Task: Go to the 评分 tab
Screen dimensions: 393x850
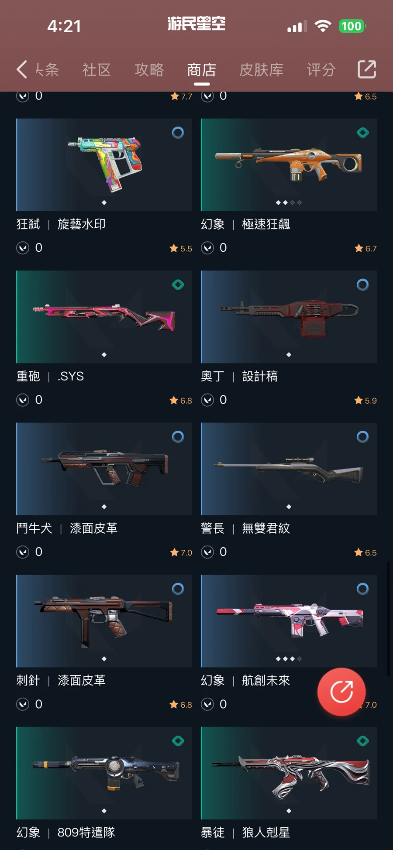Action: click(321, 70)
